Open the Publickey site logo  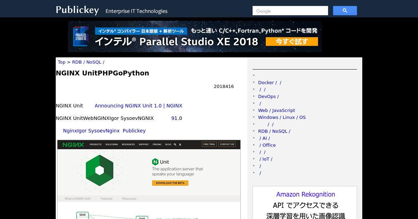tap(77, 10)
